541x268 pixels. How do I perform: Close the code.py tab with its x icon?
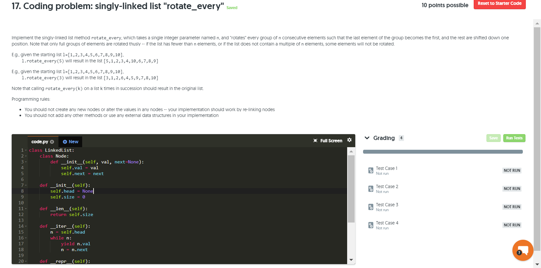[x=52, y=142]
